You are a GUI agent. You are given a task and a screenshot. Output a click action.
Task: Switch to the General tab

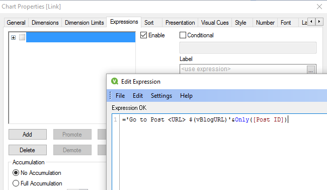(16, 23)
